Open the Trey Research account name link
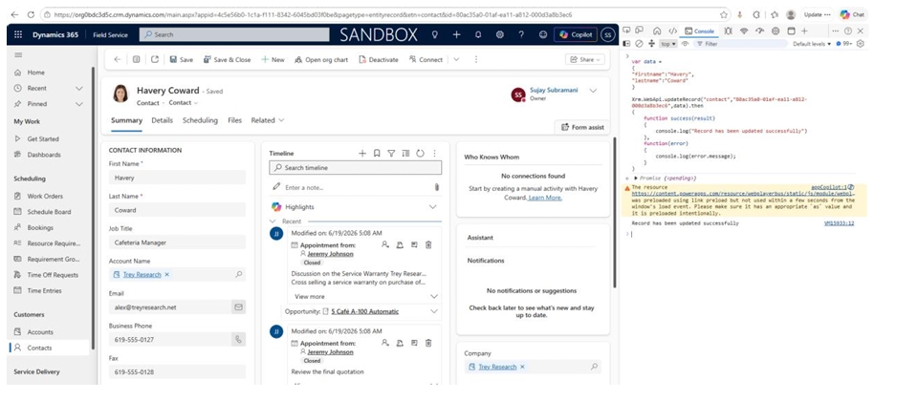Image resolution: width=918 pixels, height=401 pixels. click(x=142, y=275)
